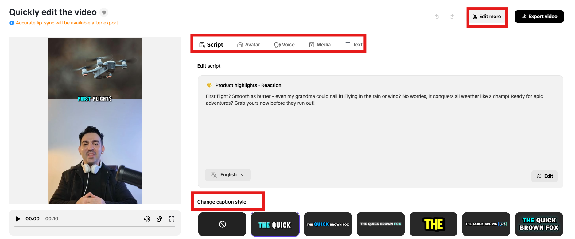Click the video progress bar
Viewport: 575px width, 239px height.
coord(95,226)
